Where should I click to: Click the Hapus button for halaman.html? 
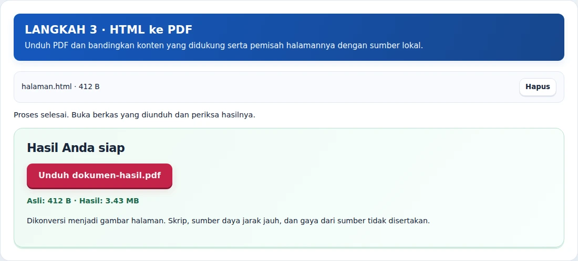click(x=538, y=87)
